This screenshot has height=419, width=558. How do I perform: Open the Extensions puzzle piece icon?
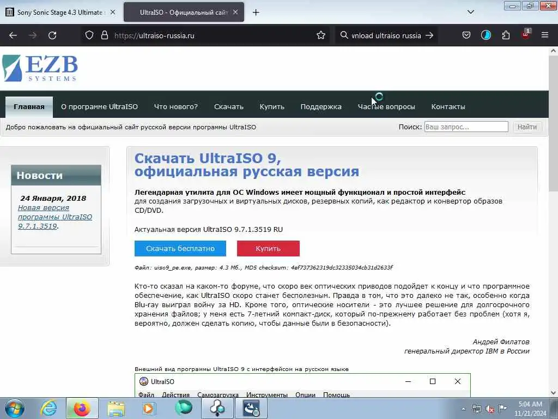[506, 35]
